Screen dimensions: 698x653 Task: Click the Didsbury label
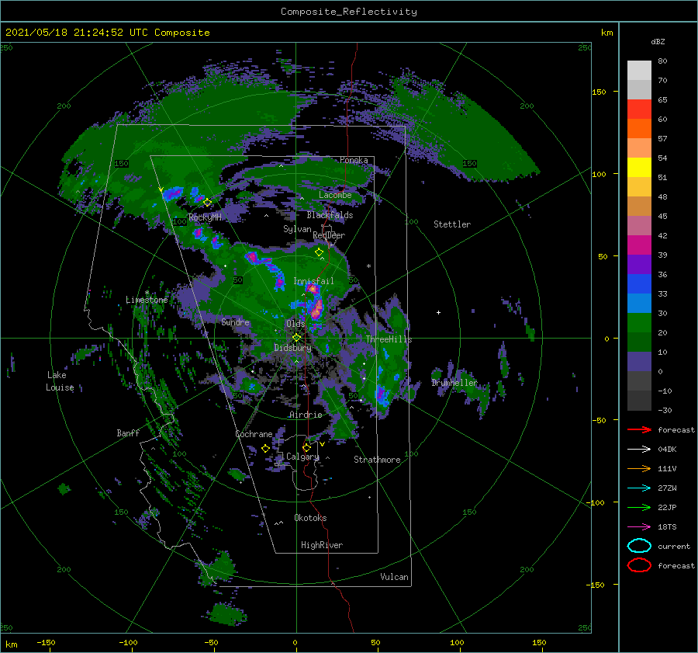[292, 348]
